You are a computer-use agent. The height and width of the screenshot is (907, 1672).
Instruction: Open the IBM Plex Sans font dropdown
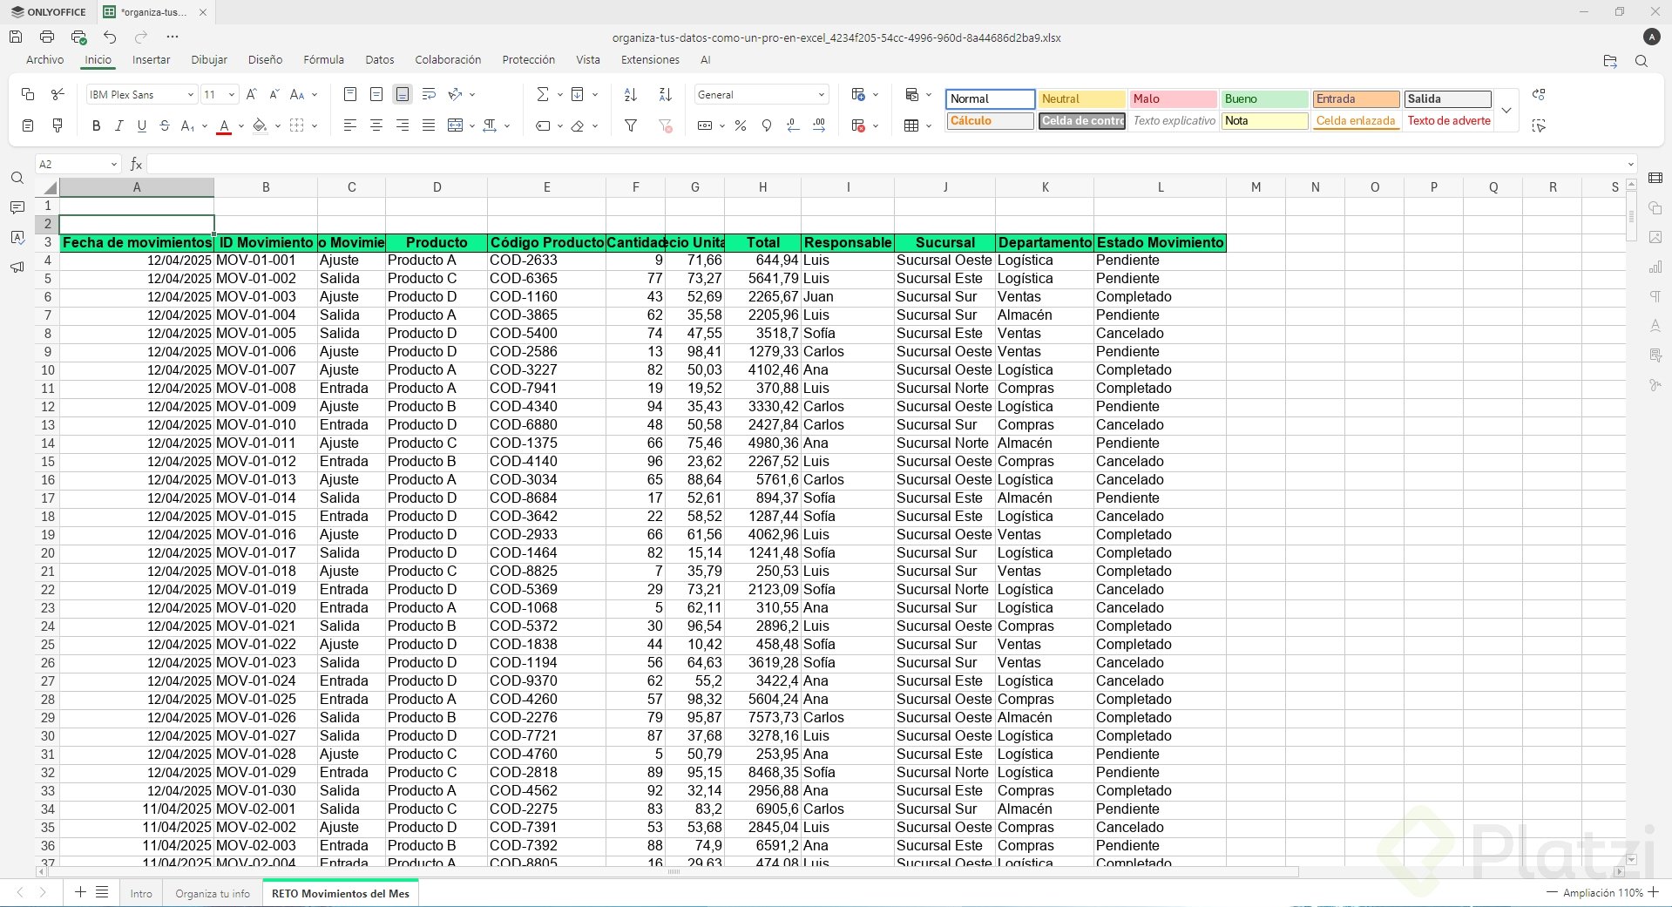click(x=191, y=94)
